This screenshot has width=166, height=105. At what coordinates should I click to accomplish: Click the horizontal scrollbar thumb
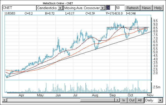pyautogui.click(x=97, y=100)
